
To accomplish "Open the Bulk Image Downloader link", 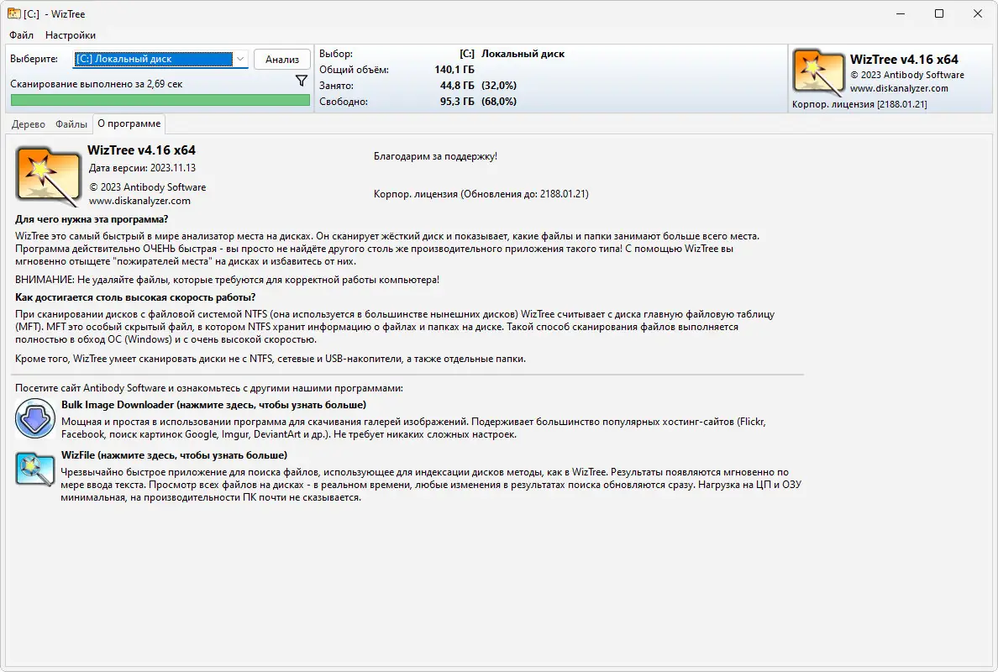I will [x=214, y=405].
